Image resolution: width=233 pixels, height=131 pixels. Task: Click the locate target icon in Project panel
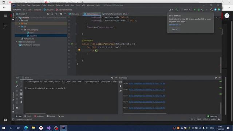coord(48,14)
